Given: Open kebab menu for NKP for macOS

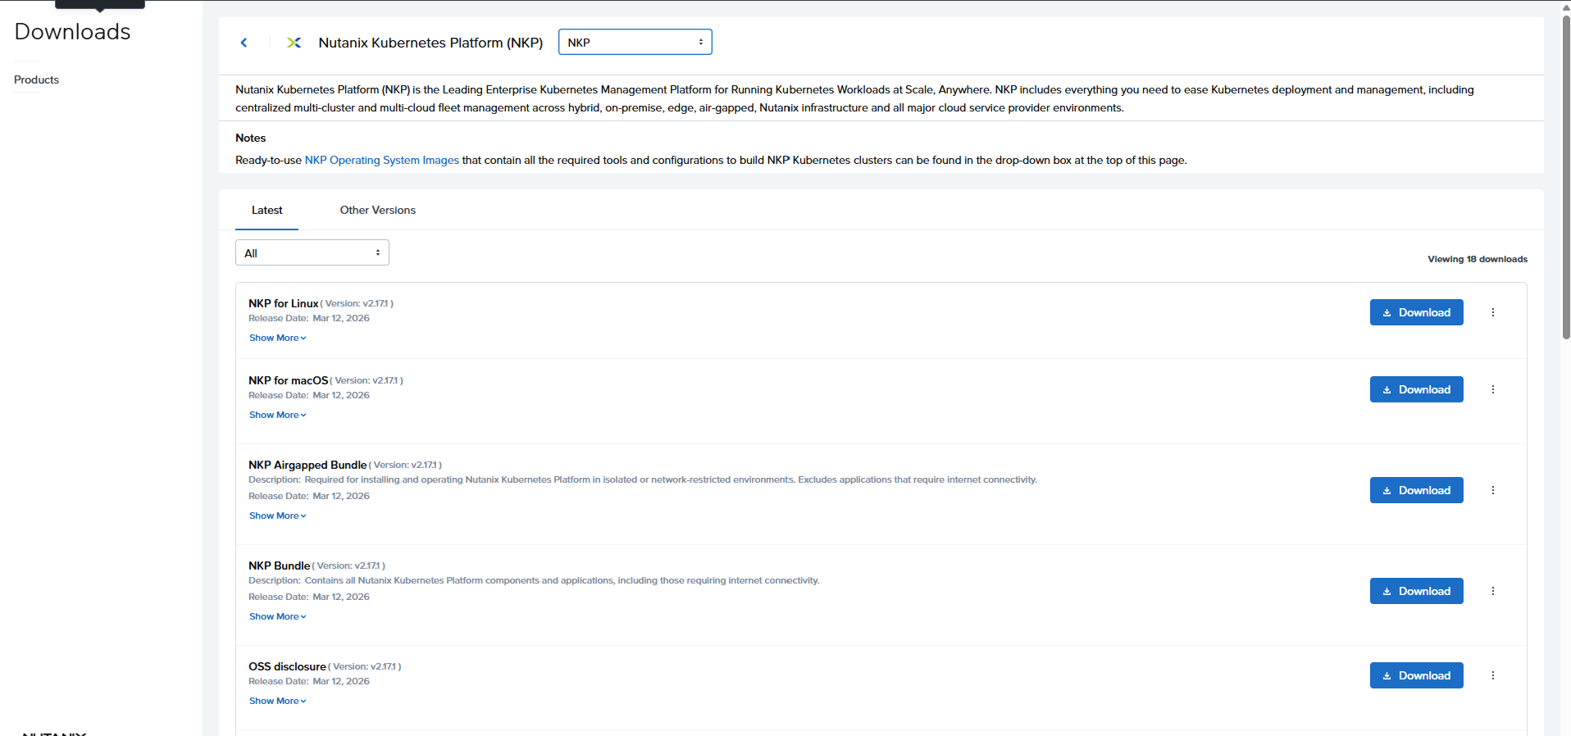Looking at the screenshot, I should click(1492, 389).
